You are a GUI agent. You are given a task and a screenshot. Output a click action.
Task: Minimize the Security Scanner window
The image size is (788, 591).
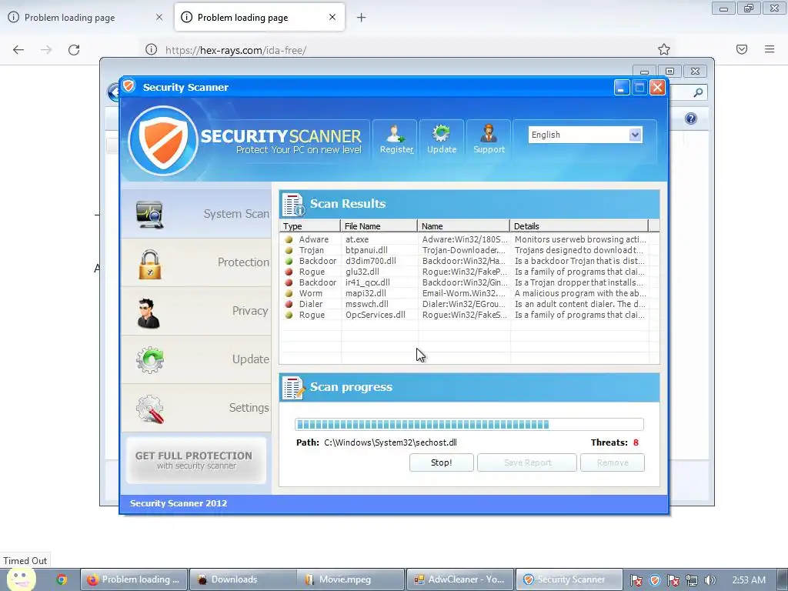622,88
